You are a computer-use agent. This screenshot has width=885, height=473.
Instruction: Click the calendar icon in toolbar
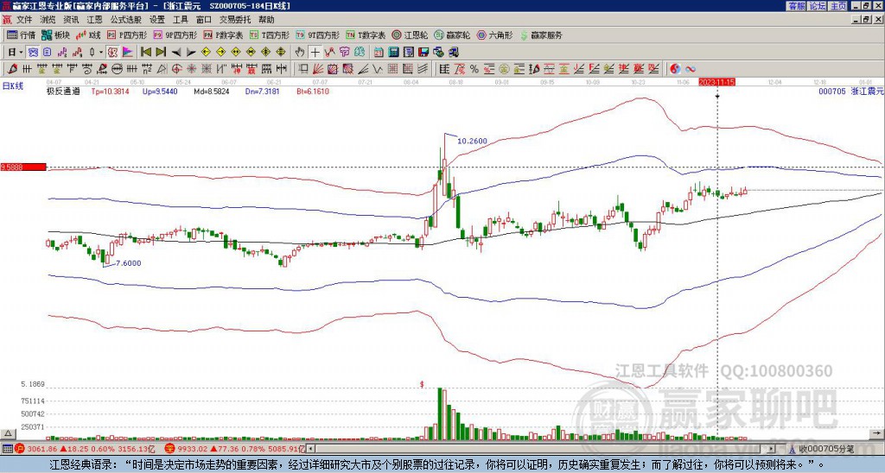(x=379, y=53)
